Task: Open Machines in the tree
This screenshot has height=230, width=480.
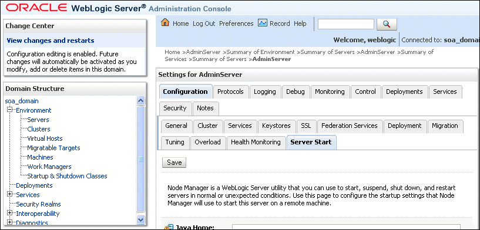Action: pyautogui.click(x=40, y=157)
